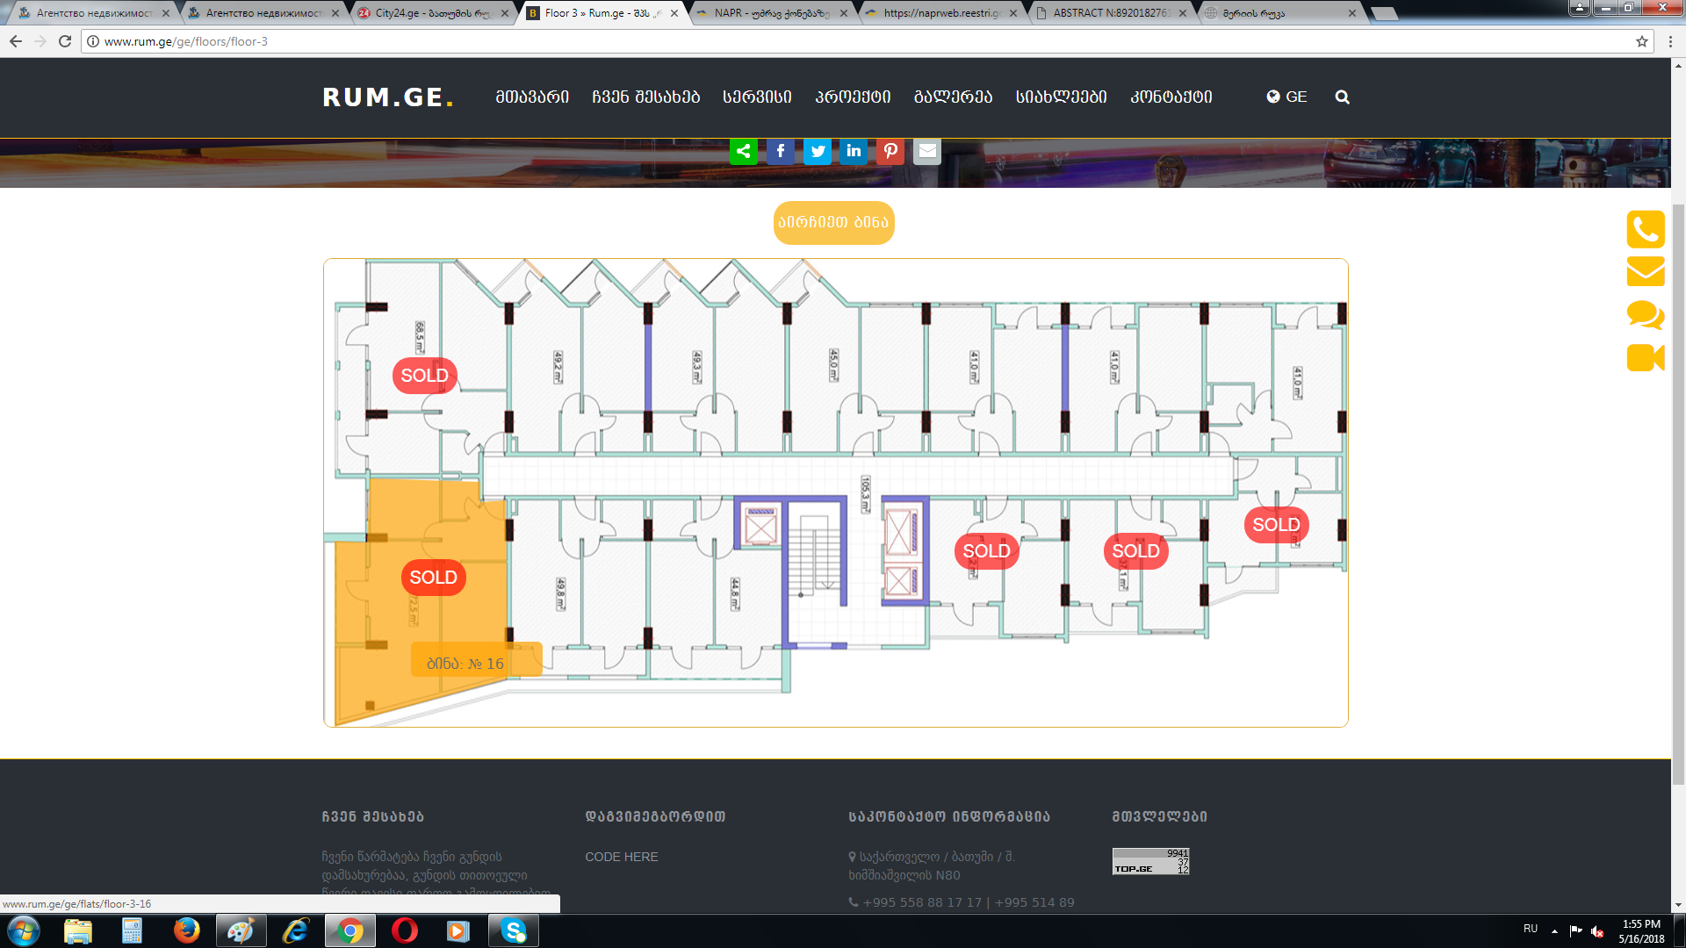
Task: Click the TOP.GE counter badge
Action: [x=1150, y=861]
